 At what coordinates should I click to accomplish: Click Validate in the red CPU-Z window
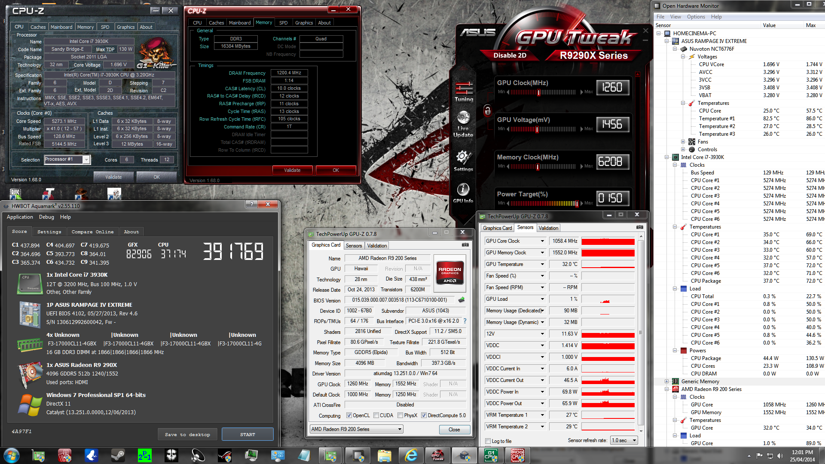[x=292, y=170]
